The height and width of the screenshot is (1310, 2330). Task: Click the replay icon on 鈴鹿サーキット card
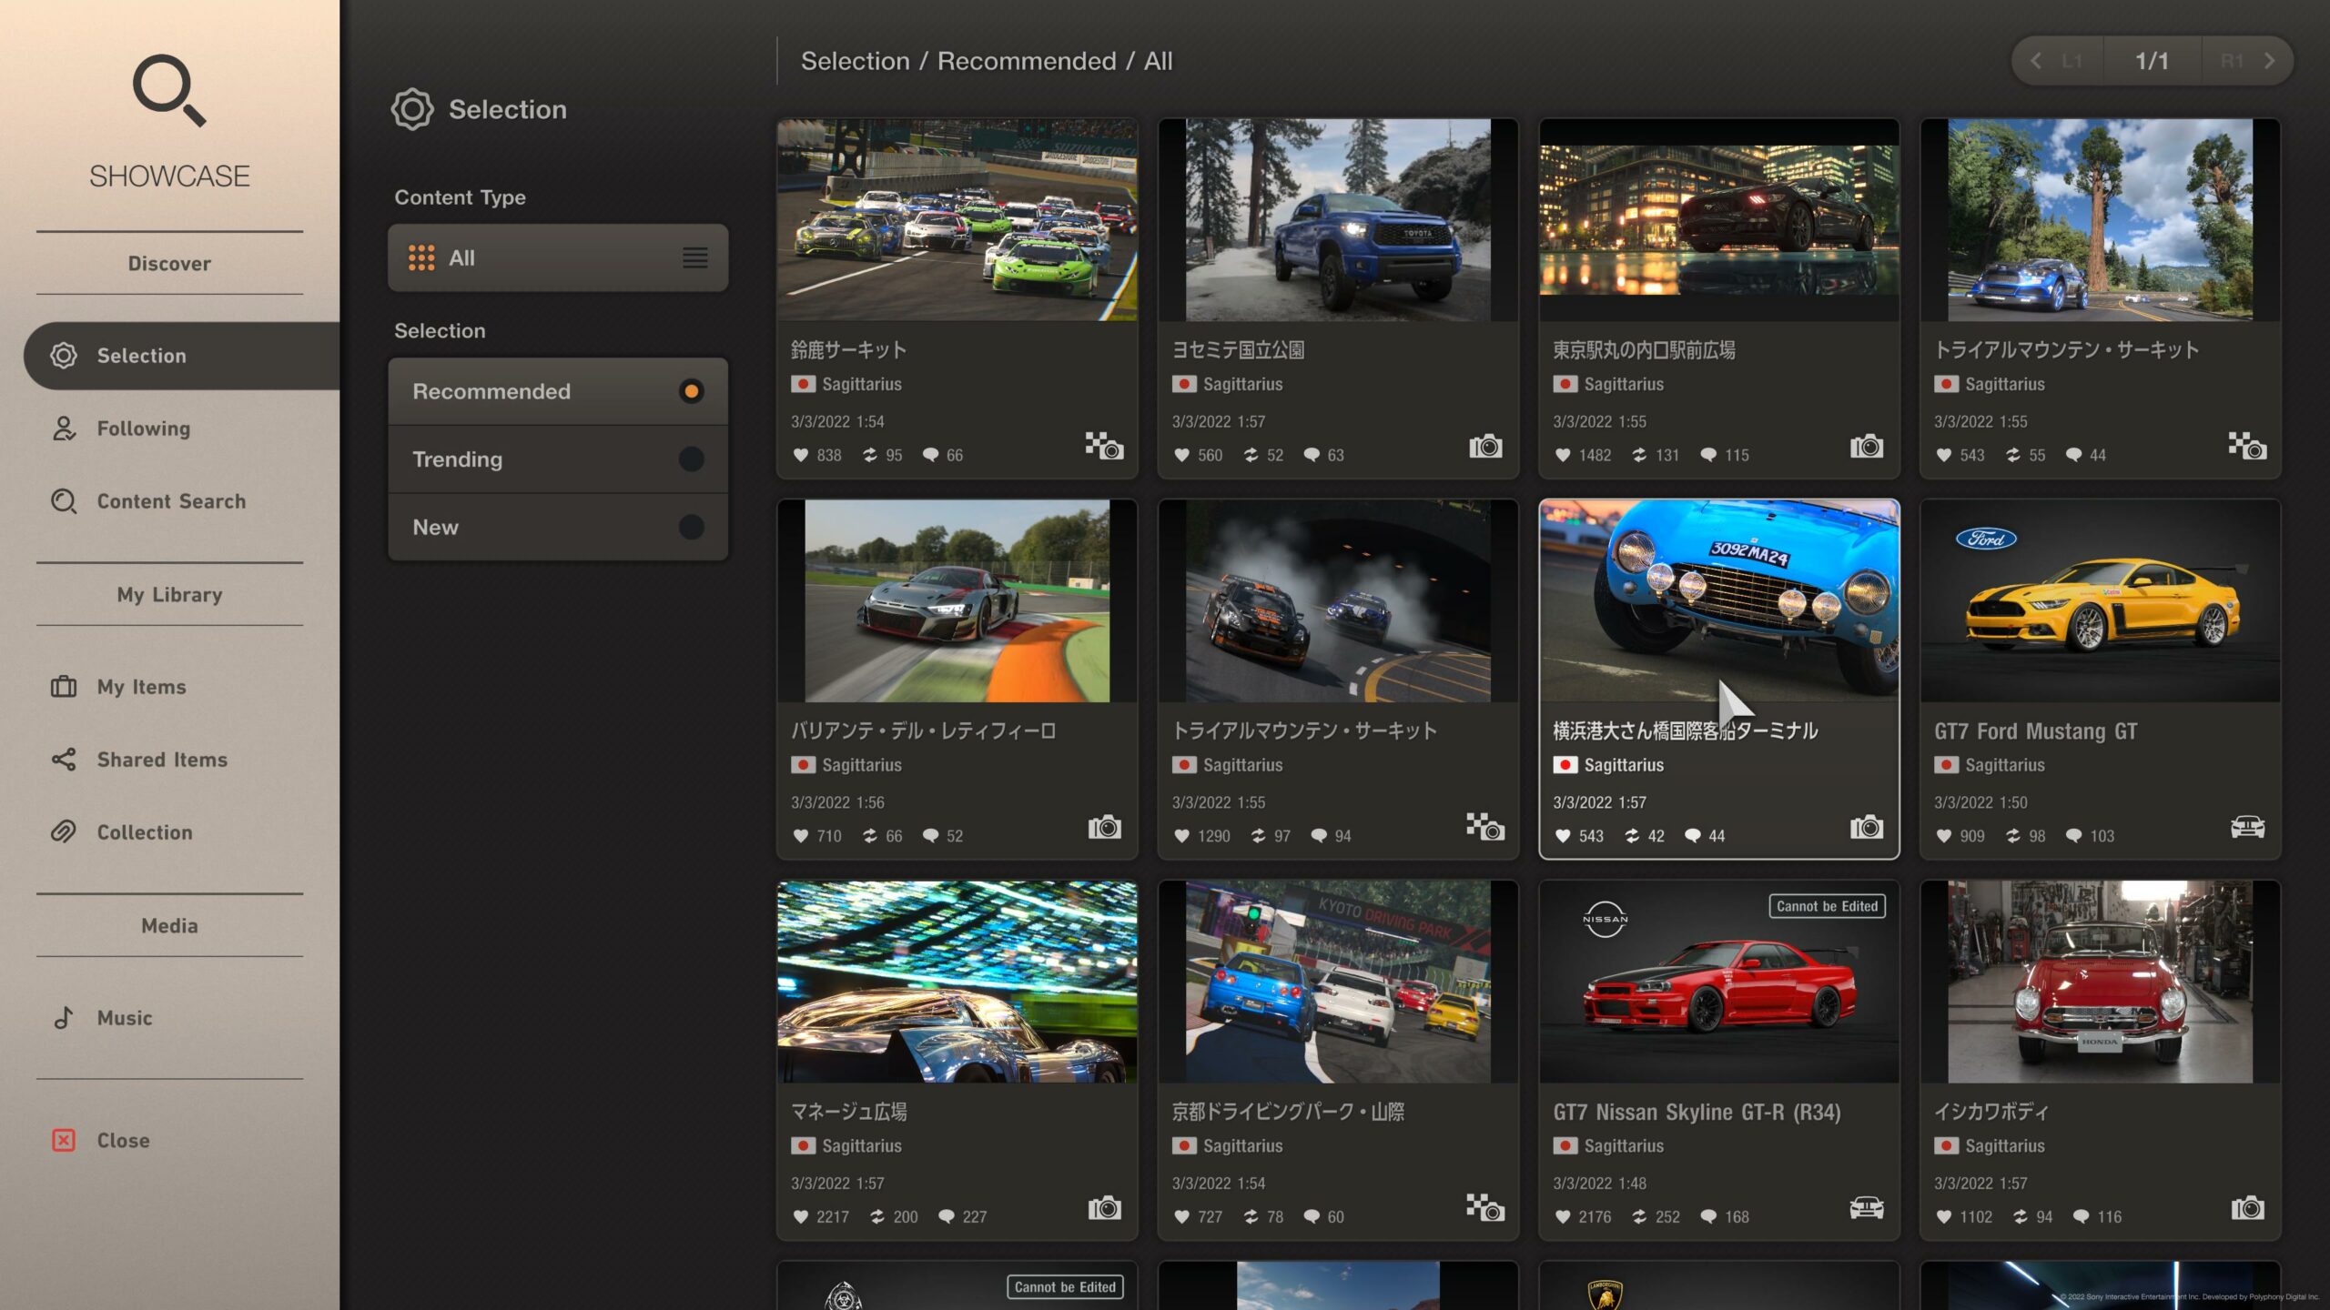point(1104,446)
